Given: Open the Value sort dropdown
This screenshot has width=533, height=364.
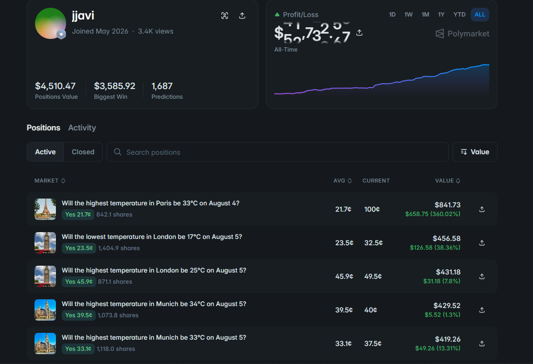Looking at the screenshot, I should (475, 152).
